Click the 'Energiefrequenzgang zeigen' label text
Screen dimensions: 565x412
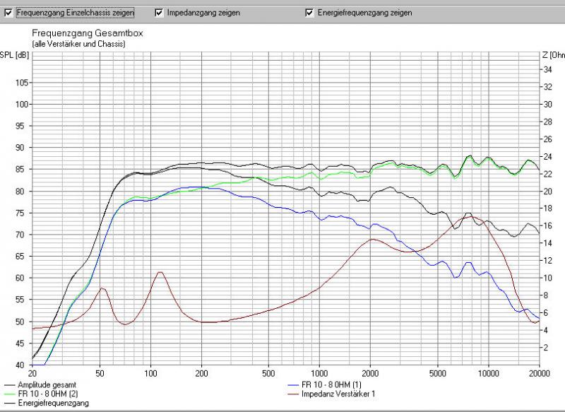364,13
